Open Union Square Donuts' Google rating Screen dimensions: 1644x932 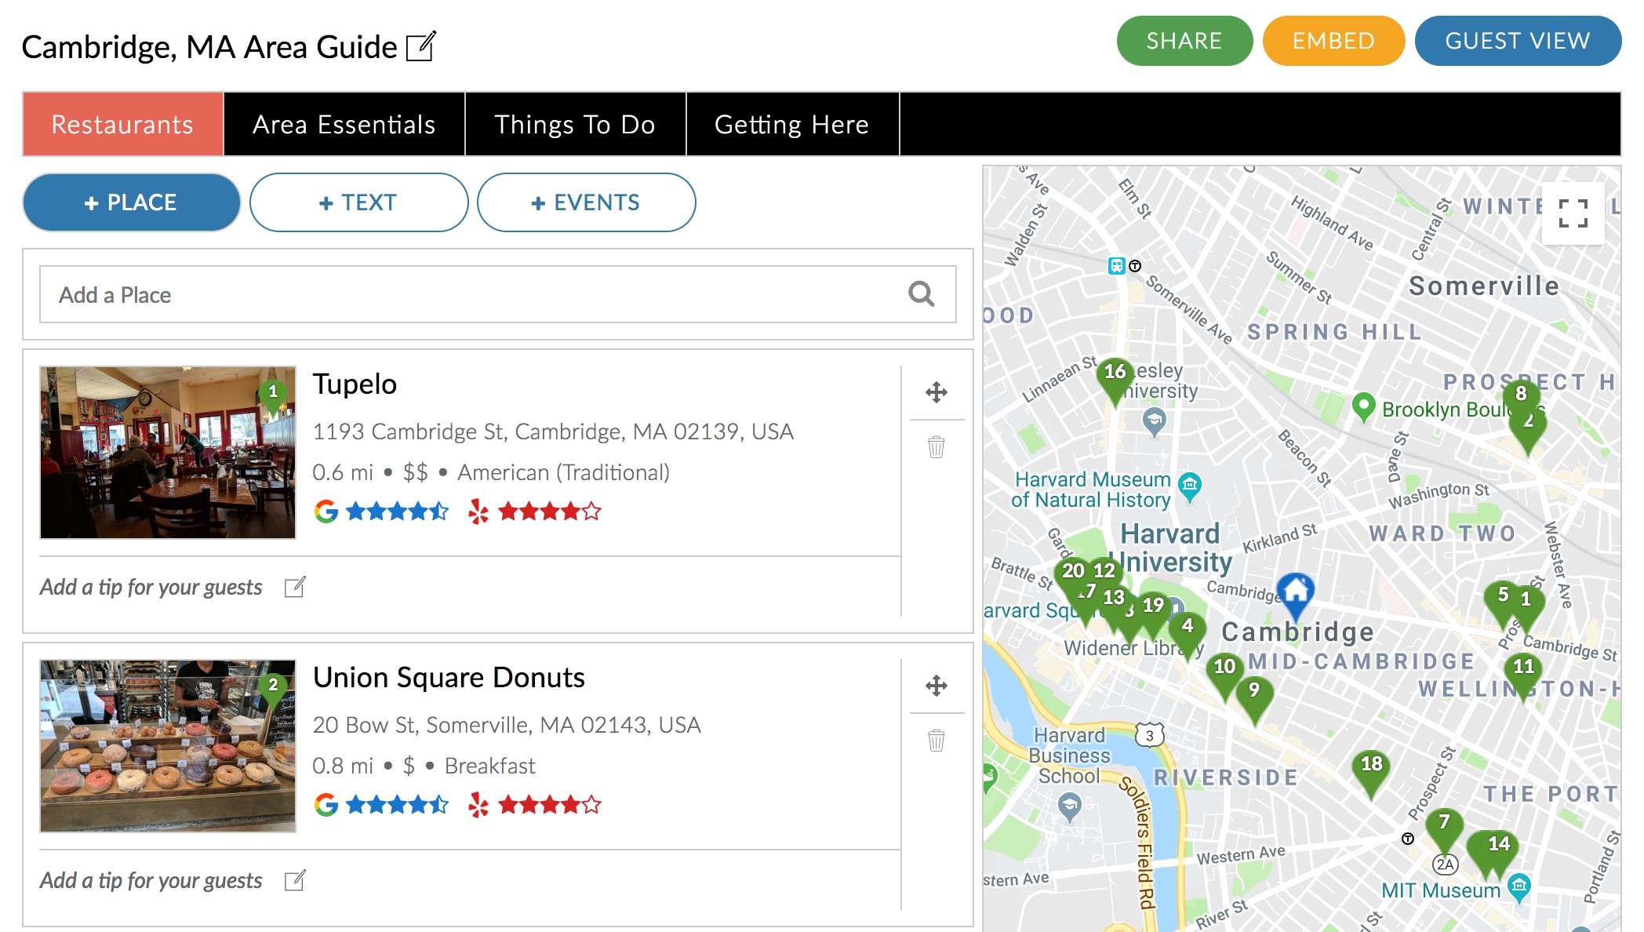point(381,805)
